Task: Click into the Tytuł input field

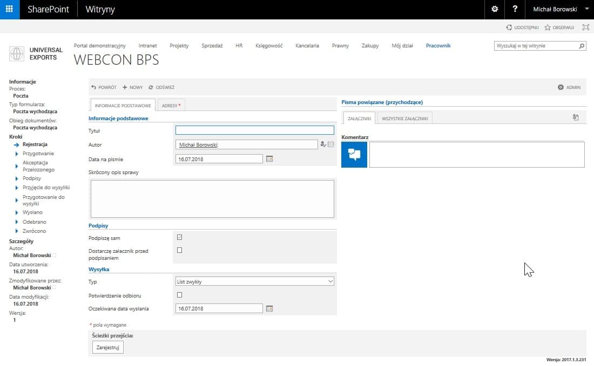Action: 254,130
